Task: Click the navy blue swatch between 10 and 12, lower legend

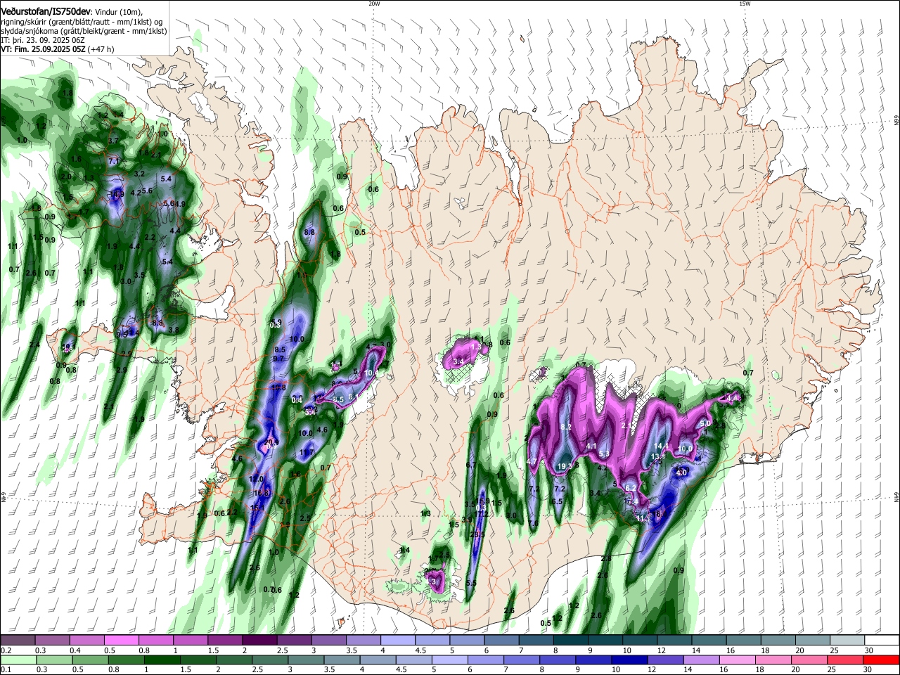Action: (x=628, y=660)
